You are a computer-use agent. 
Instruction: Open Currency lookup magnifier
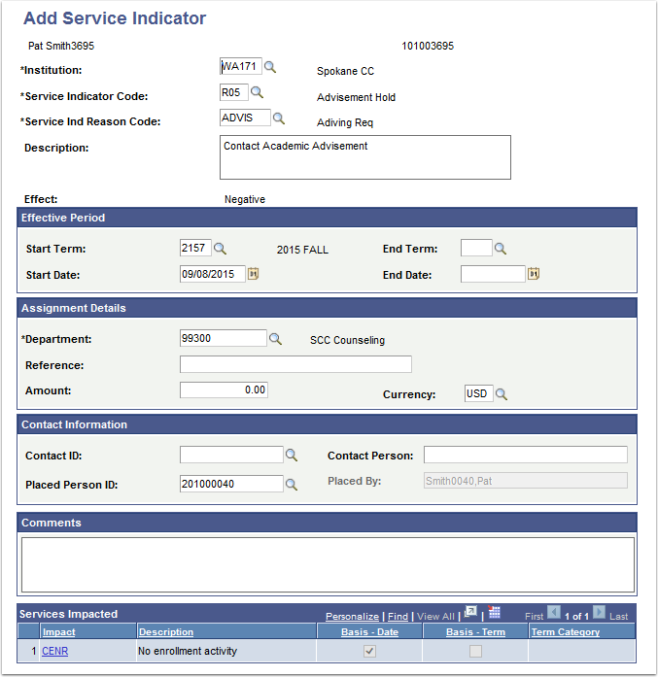coord(502,394)
